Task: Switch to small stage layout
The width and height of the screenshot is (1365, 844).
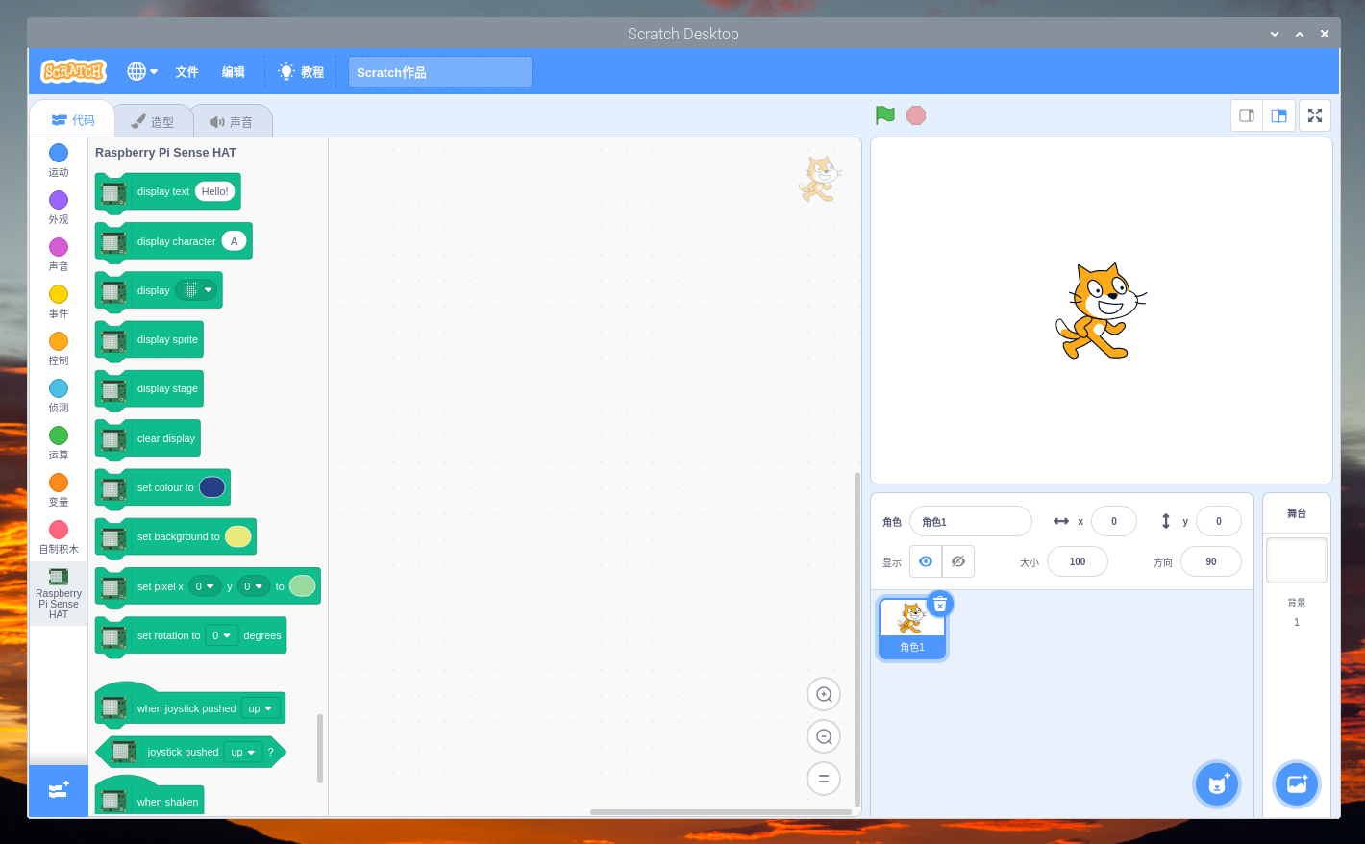Action: 1247,115
